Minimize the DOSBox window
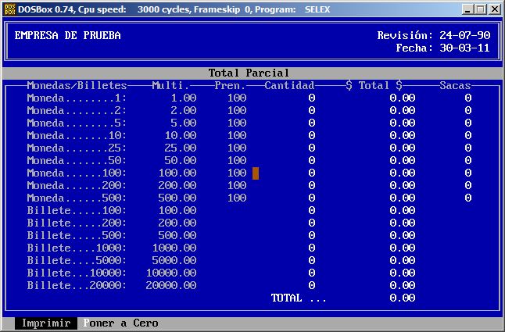This screenshot has height=332, width=505. tap(468, 9)
